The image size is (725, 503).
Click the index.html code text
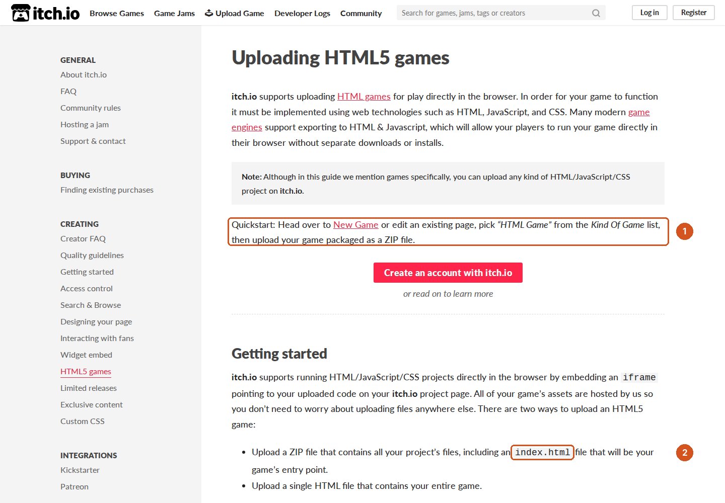(542, 452)
